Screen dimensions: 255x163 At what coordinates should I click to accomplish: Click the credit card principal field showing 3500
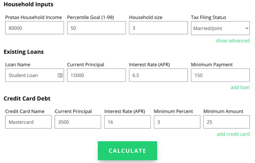(78, 122)
